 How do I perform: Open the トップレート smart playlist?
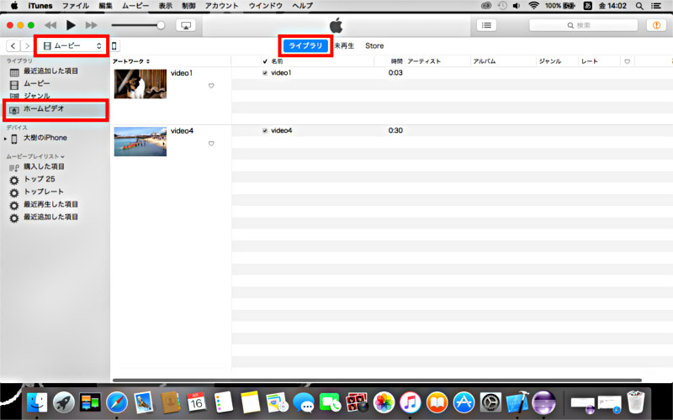tap(44, 192)
